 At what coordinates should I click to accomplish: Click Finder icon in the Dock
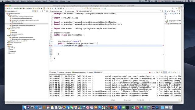(24, 107)
